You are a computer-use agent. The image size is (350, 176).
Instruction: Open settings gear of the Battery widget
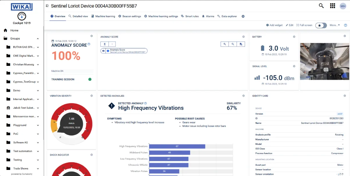click(294, 37)
